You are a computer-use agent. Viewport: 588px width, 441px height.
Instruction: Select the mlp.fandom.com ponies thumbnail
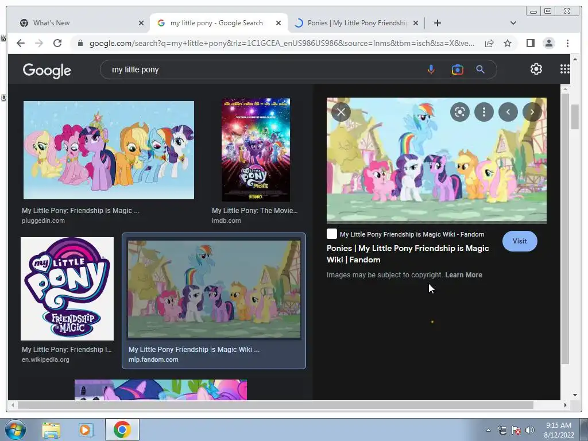(214, 289)
